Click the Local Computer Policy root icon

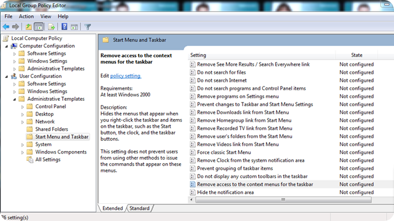coord(6,38)
